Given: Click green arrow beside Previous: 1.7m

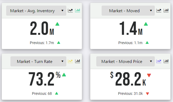Looking at the screenshot, I should [59, 42].
